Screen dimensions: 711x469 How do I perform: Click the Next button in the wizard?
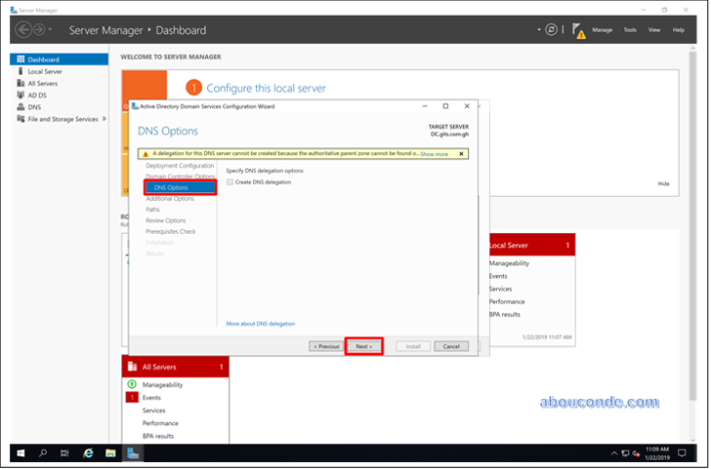(x=363, y=347)
